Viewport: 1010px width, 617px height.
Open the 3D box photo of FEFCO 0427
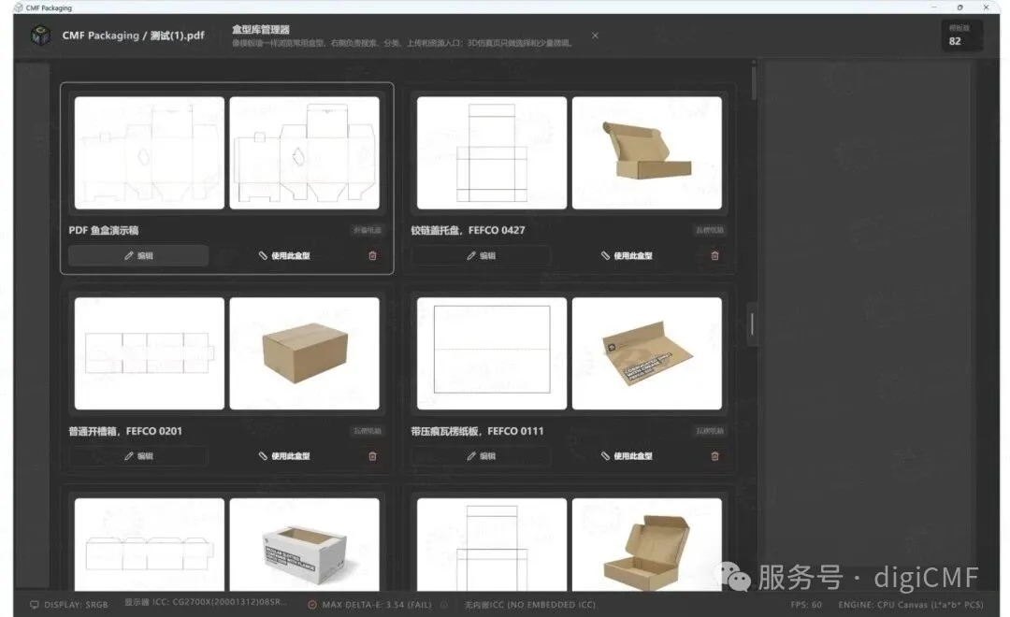point(647,152)
